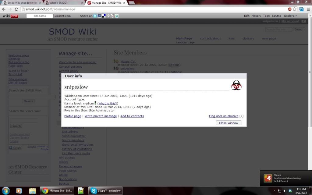The height and width of the screenshot is (195, 312).
Task: Click the browser address bar
Action: point(153,9)
